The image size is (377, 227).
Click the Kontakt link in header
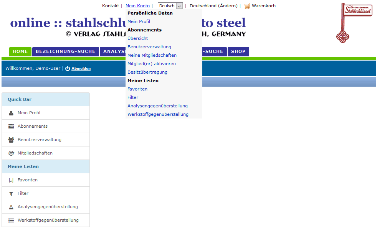pos(111,6)
